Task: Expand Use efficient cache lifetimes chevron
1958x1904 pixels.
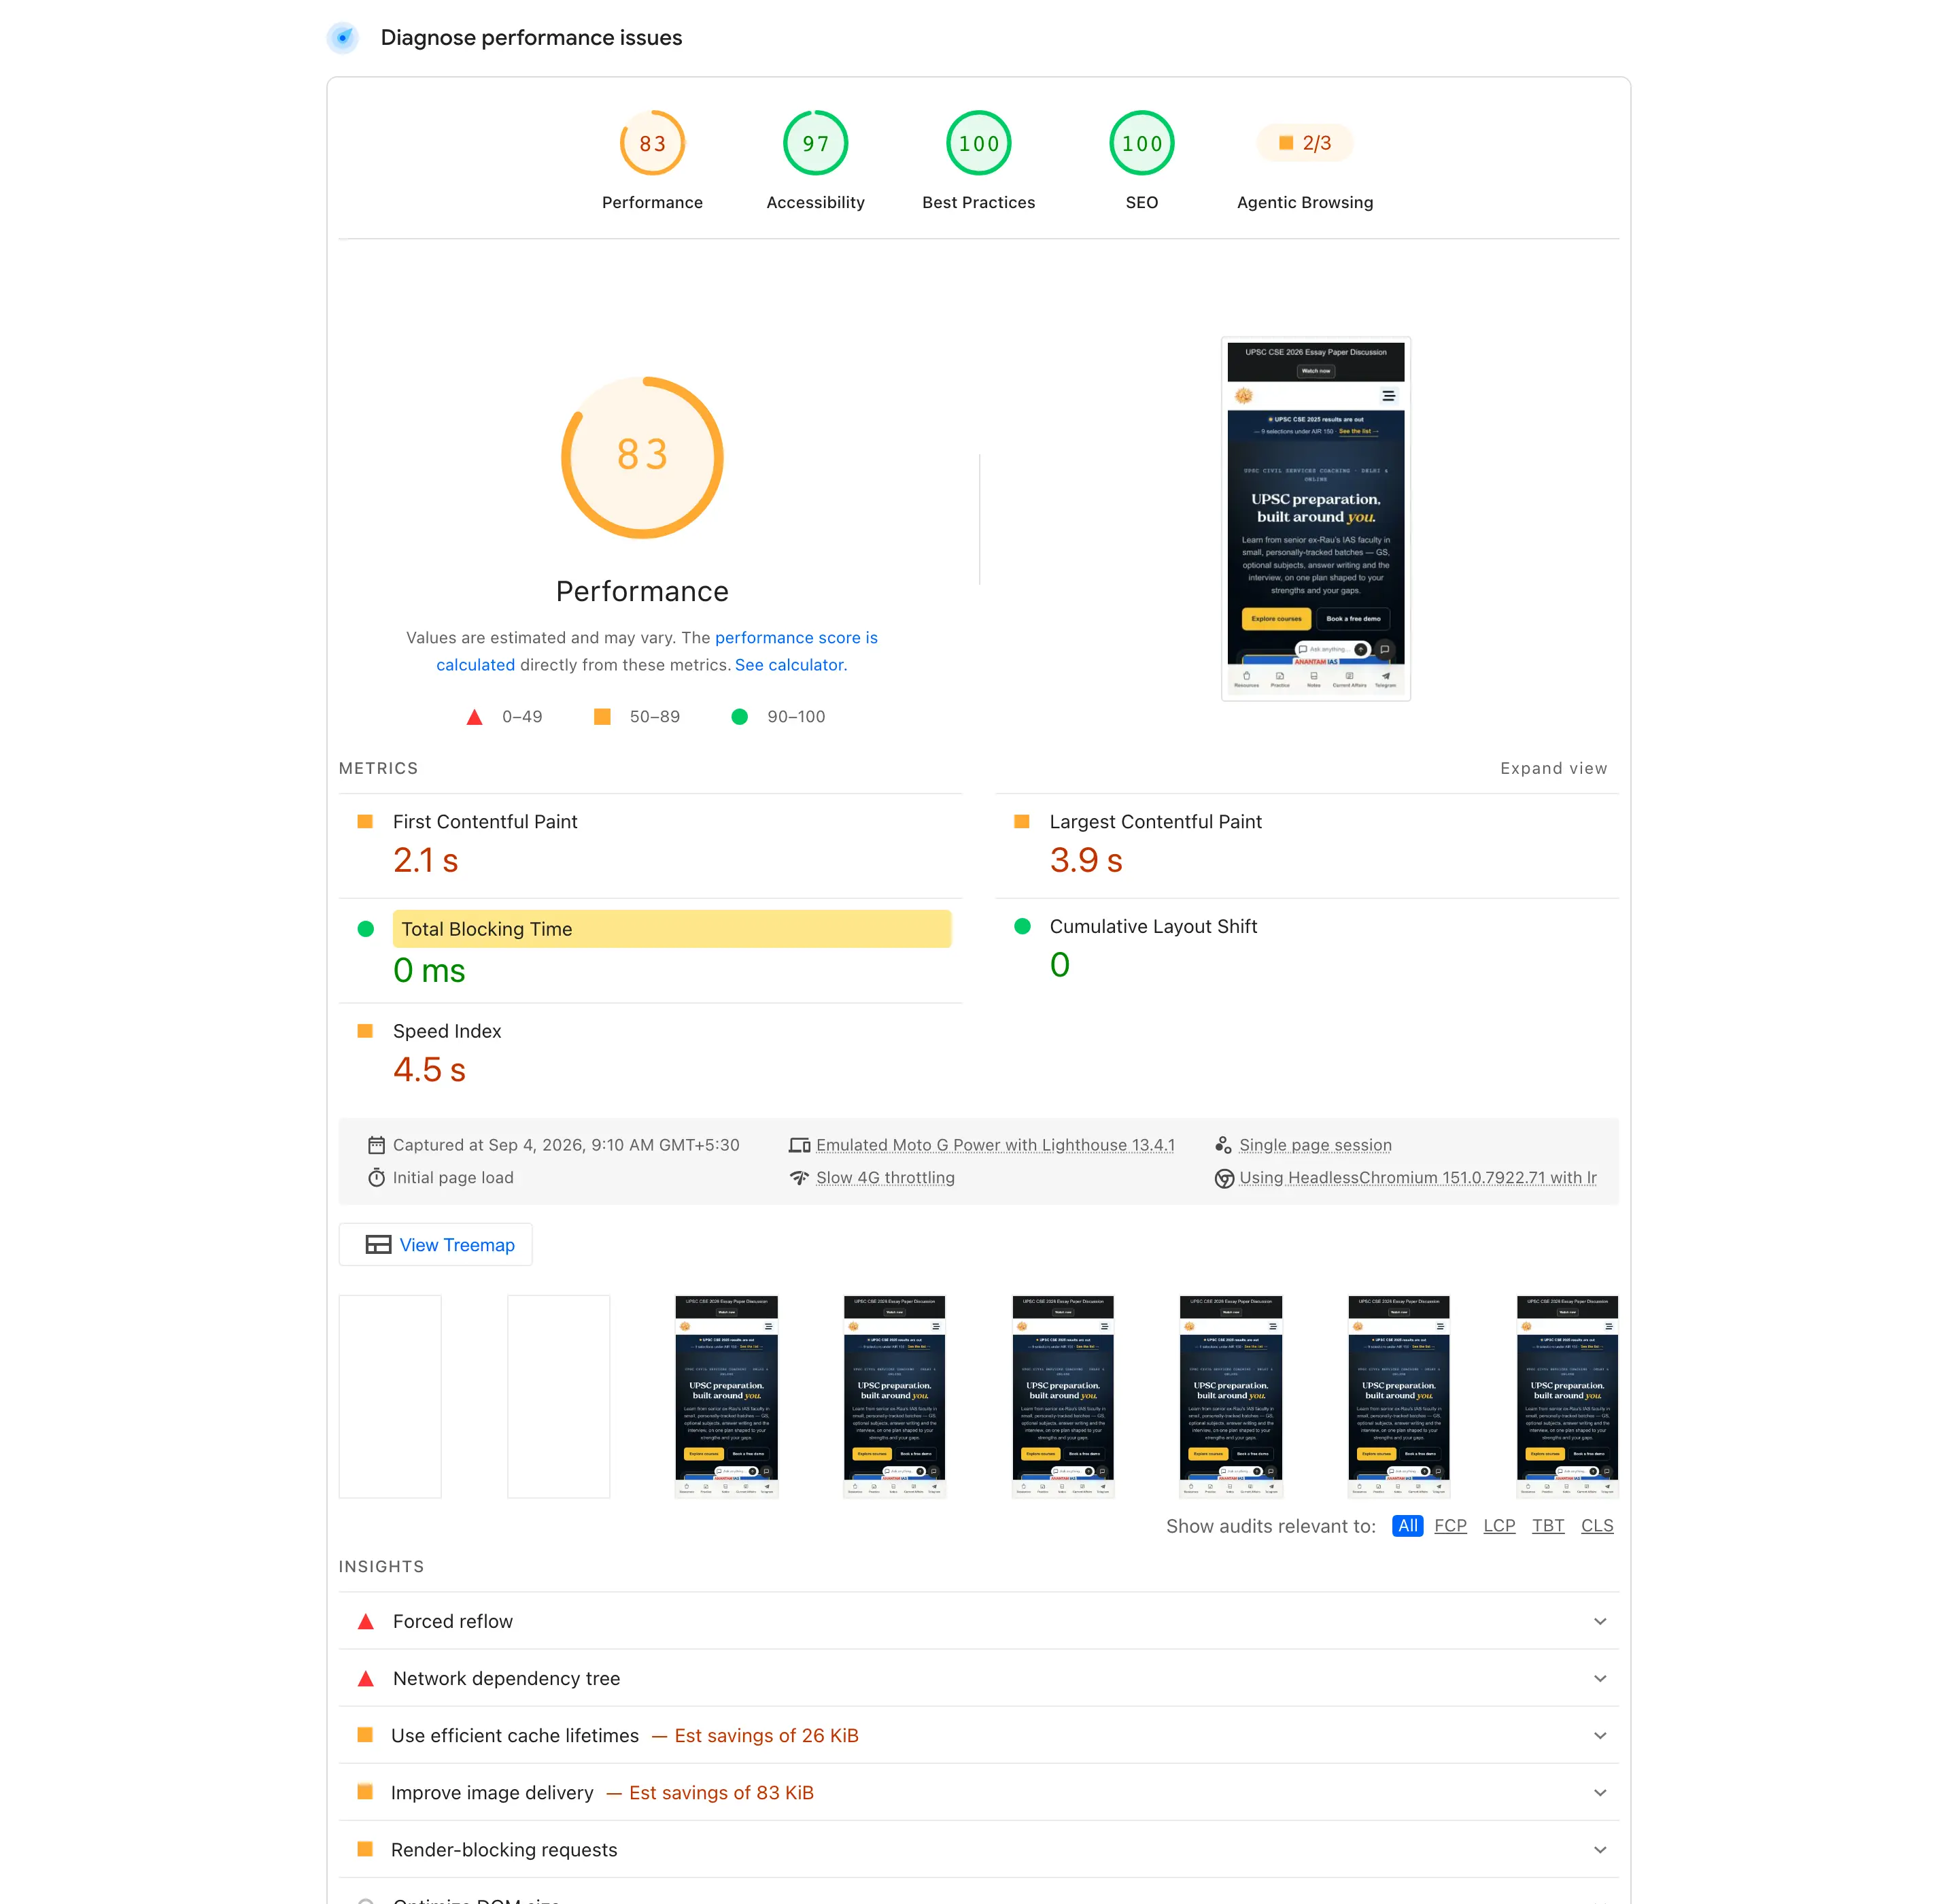Action: (1600, 1736)
